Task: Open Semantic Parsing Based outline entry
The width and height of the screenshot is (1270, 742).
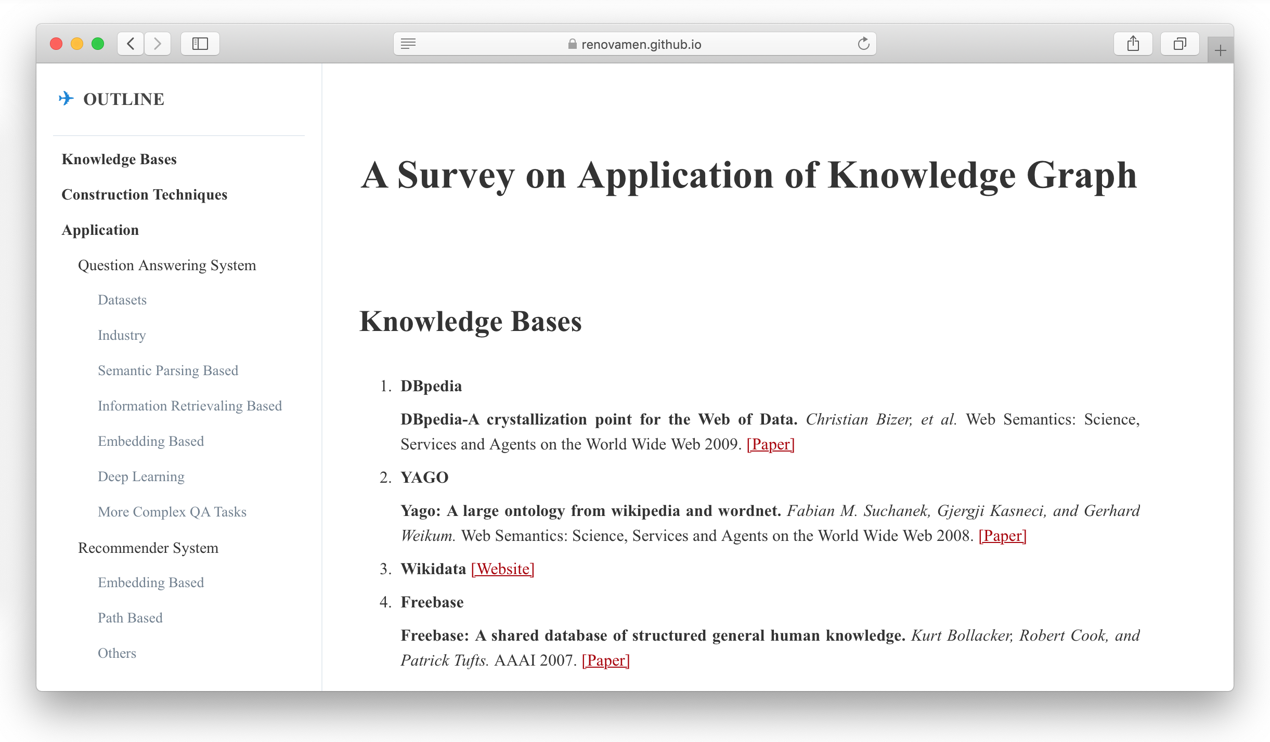Action: (168, 370)
